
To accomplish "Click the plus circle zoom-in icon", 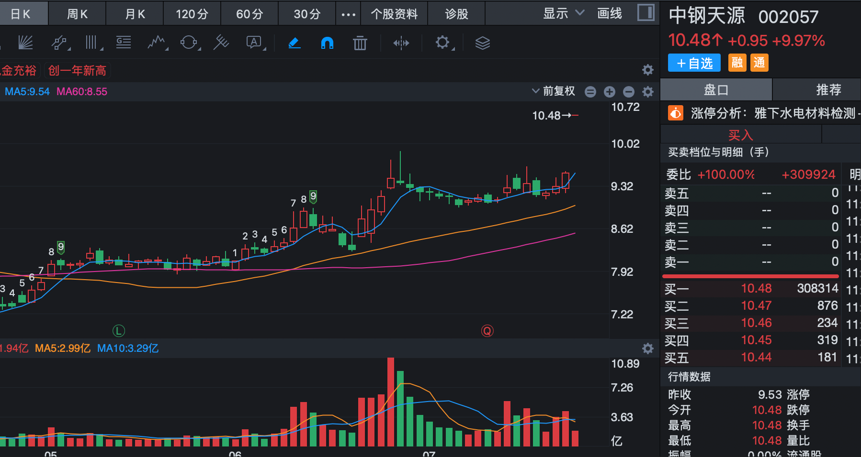I will tap(610, 92).
